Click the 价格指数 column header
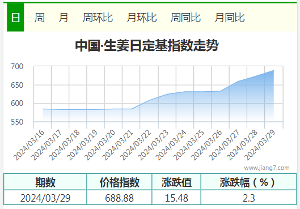 [119, 182]
